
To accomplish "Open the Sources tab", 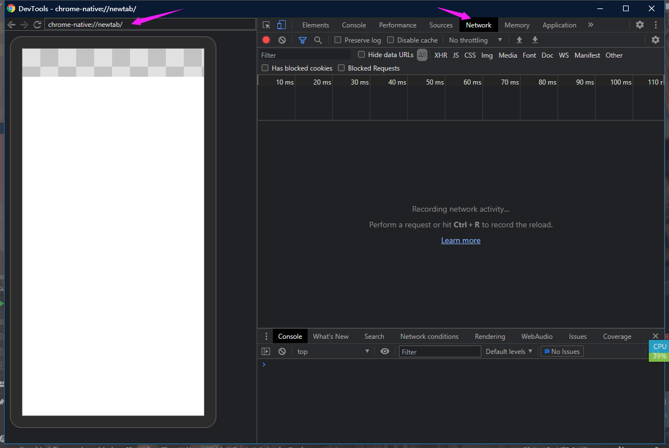I will point(441,25).
